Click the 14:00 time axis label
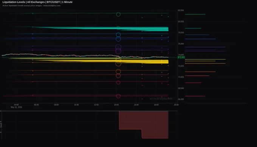Screen dimensions: 257x147 click(x=116, y=105)
